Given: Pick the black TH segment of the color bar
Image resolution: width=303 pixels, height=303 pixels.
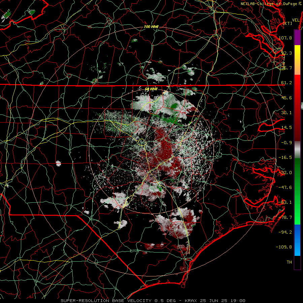Looking at the screenshot, I should (x=297, y=262).
